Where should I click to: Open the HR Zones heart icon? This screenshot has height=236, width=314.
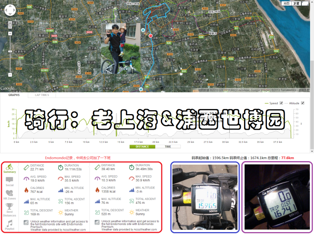[9, 193]
